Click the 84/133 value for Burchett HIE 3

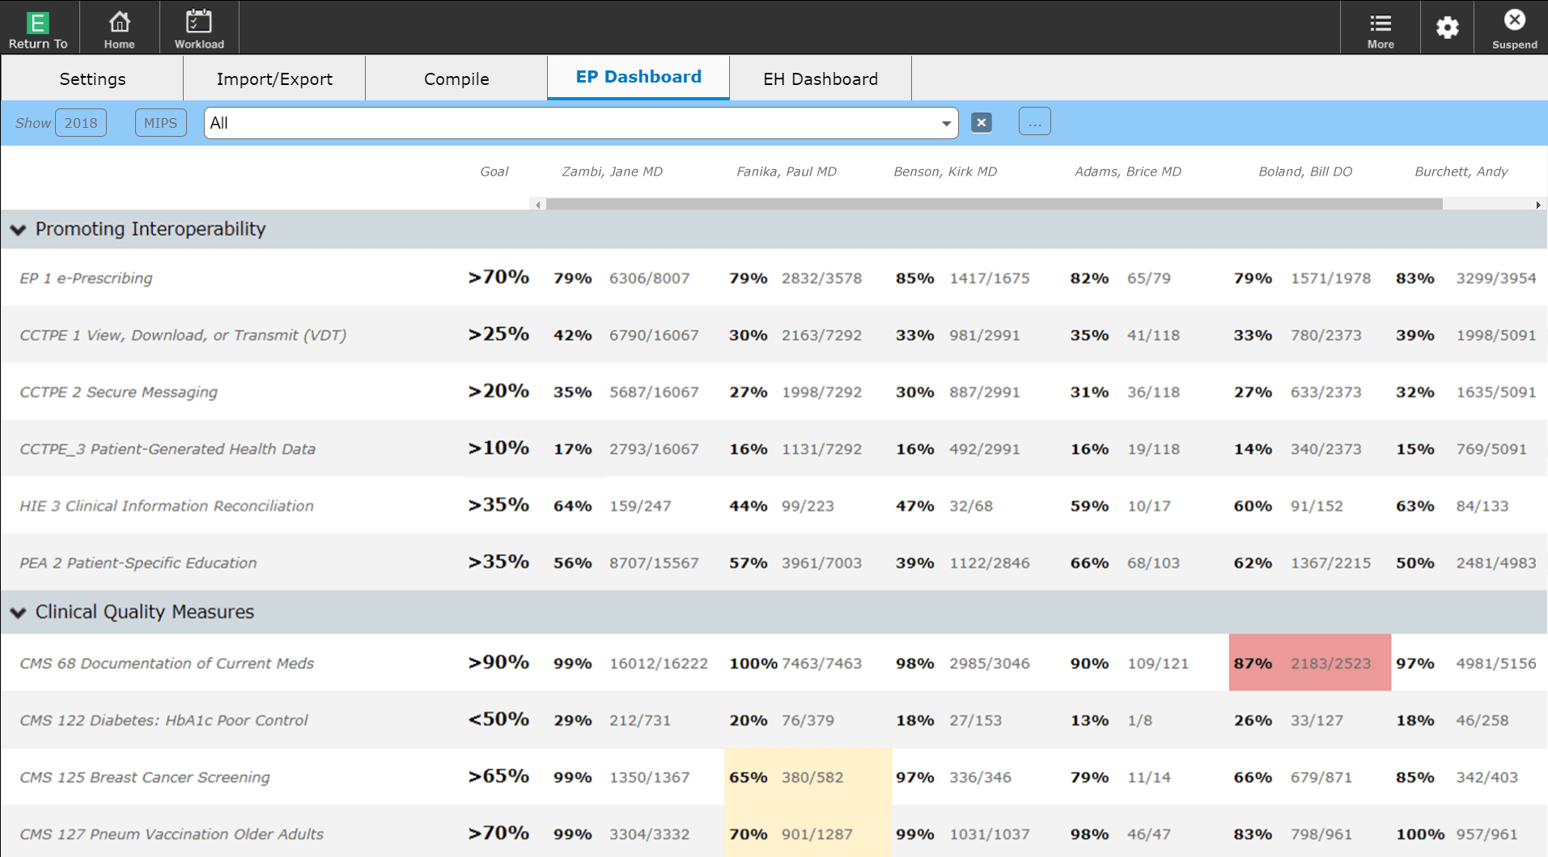pyautogui.click(x=1482, y=506)
